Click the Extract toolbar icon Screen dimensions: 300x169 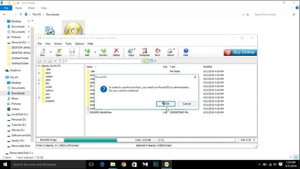[103, 52]
